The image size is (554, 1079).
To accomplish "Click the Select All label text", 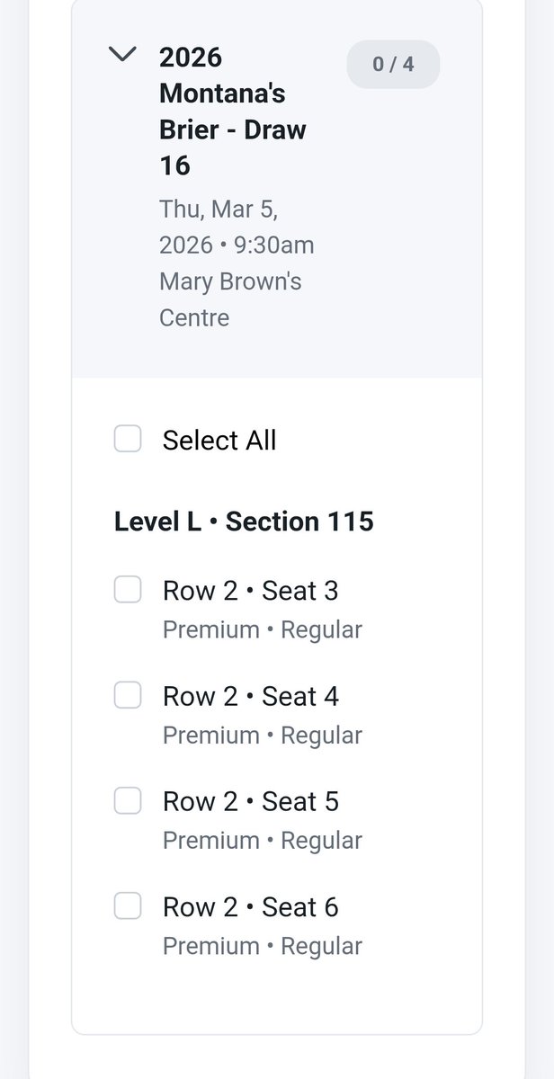I will (x=219, y=441).
